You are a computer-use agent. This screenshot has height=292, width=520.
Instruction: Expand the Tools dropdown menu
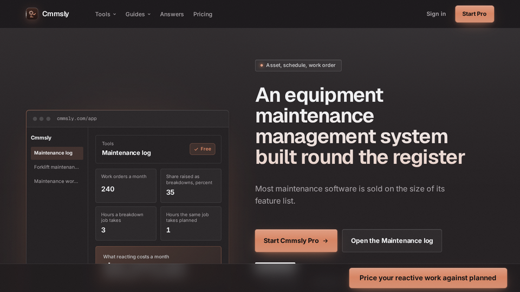pos(106,14)
